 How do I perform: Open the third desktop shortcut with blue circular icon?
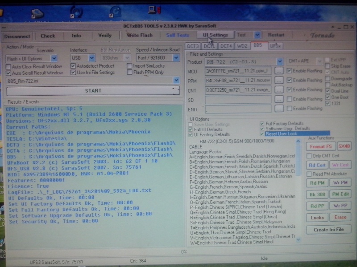coord(115,12)
